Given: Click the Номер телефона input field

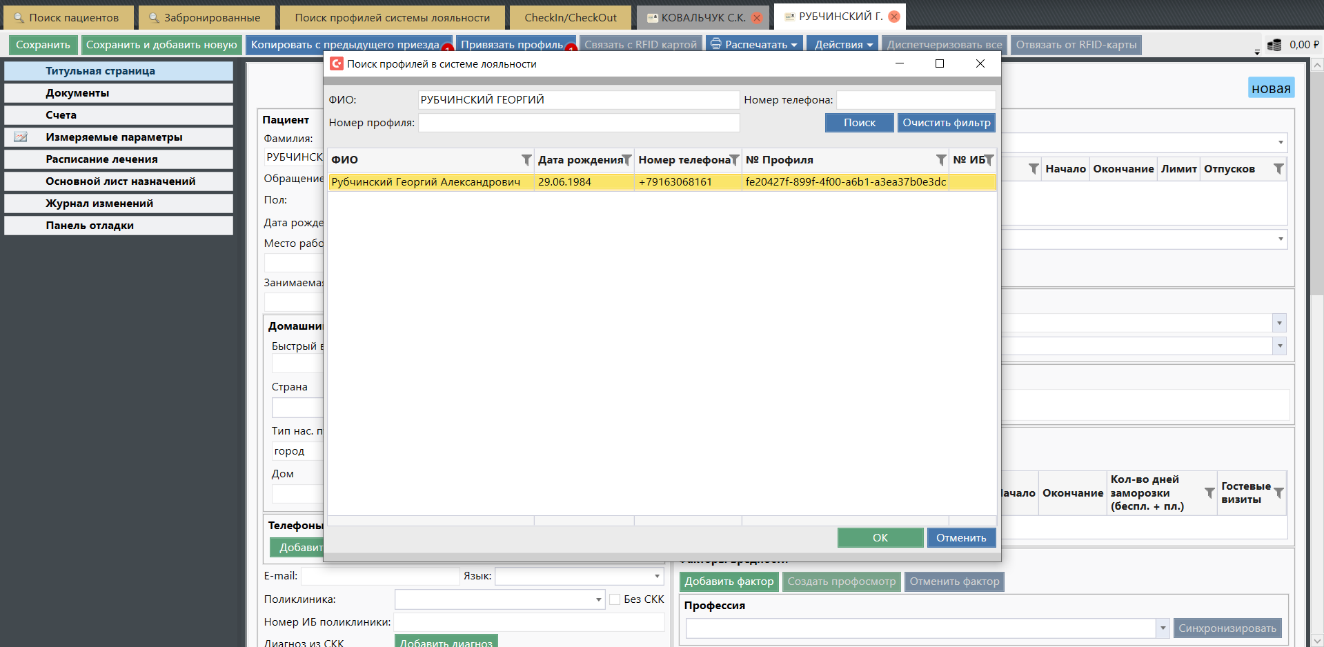Looking at the screenshot, I should pos(916,100).
